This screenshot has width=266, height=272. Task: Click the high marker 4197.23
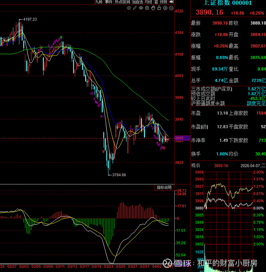coord(30,19)
